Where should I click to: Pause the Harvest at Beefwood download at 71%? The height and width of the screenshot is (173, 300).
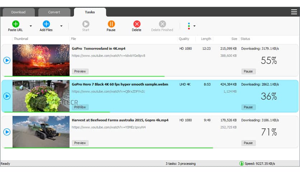[x=248, y=143]
